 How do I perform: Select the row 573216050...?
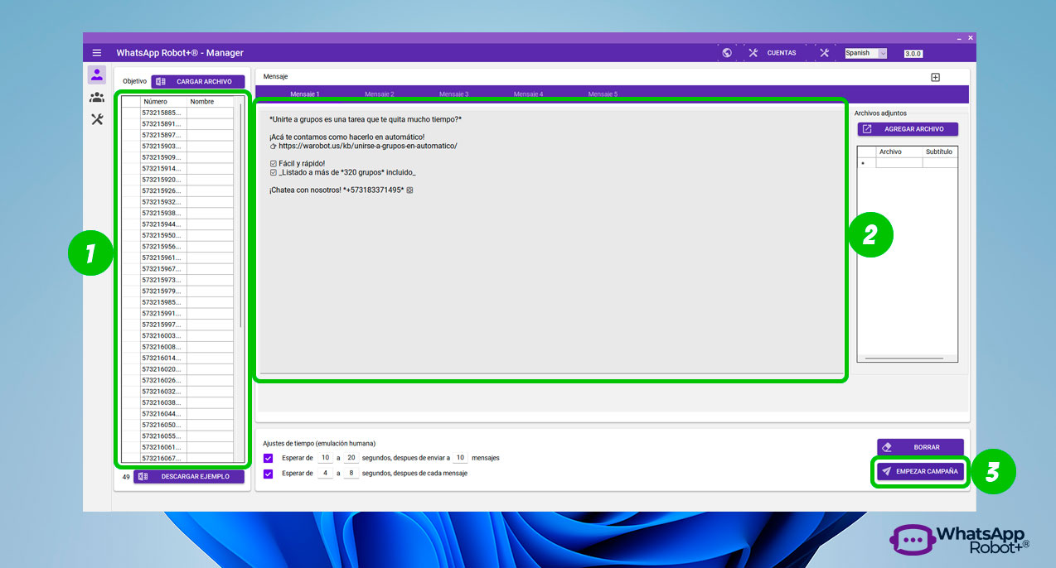(178, 426)
